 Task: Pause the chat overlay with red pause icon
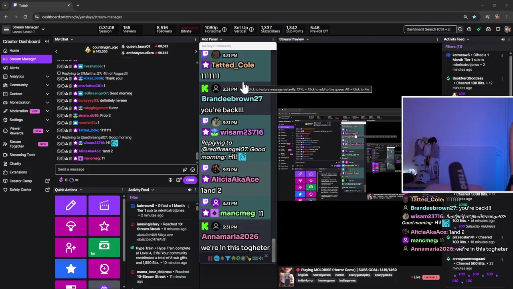click(x=210, y=258)
